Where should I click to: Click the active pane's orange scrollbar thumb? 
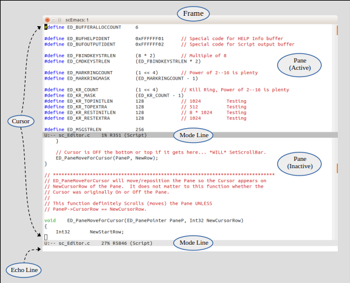tap(337, 30)
